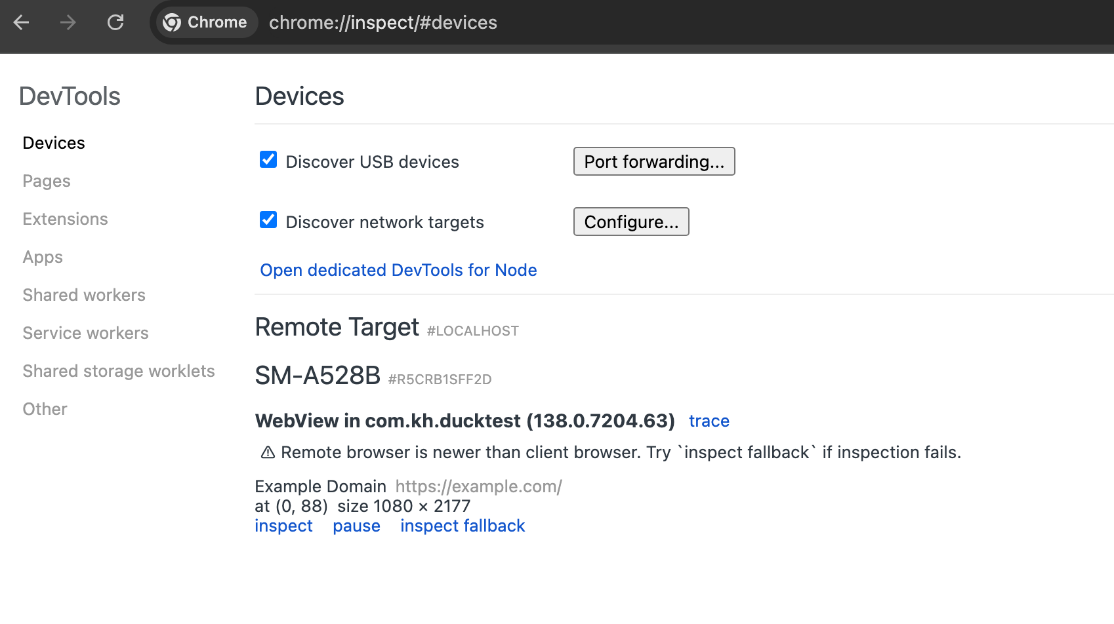Image resolution: width=1114 pixels, height=624 pixels.
Task: Go to Shared workers section
Action: [84, 295]
